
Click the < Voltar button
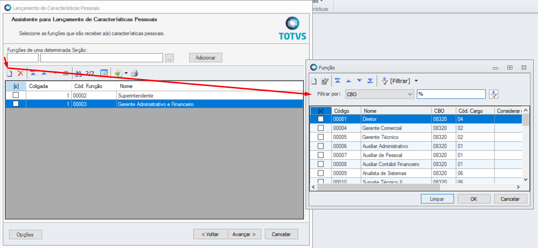pyautogui.click(x=210, y=234)
